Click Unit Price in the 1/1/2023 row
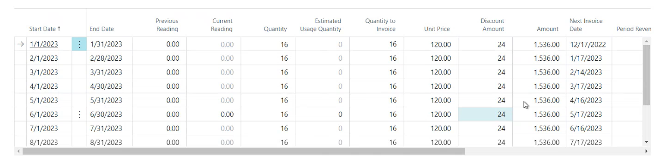 (431, 45)
